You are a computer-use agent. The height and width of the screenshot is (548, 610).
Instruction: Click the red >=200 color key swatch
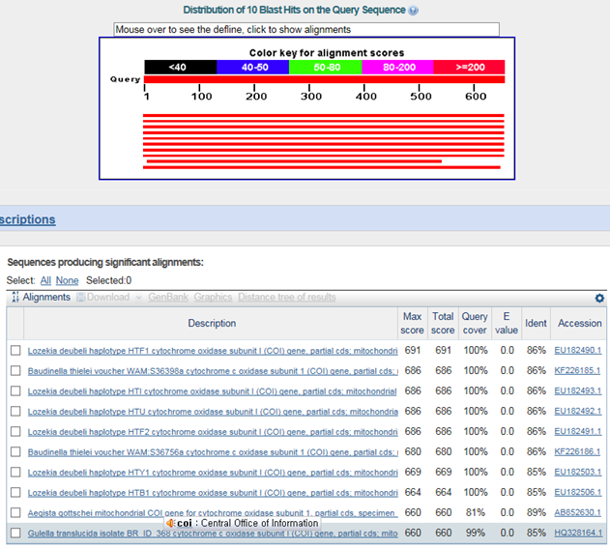click(x=469, y=67)
